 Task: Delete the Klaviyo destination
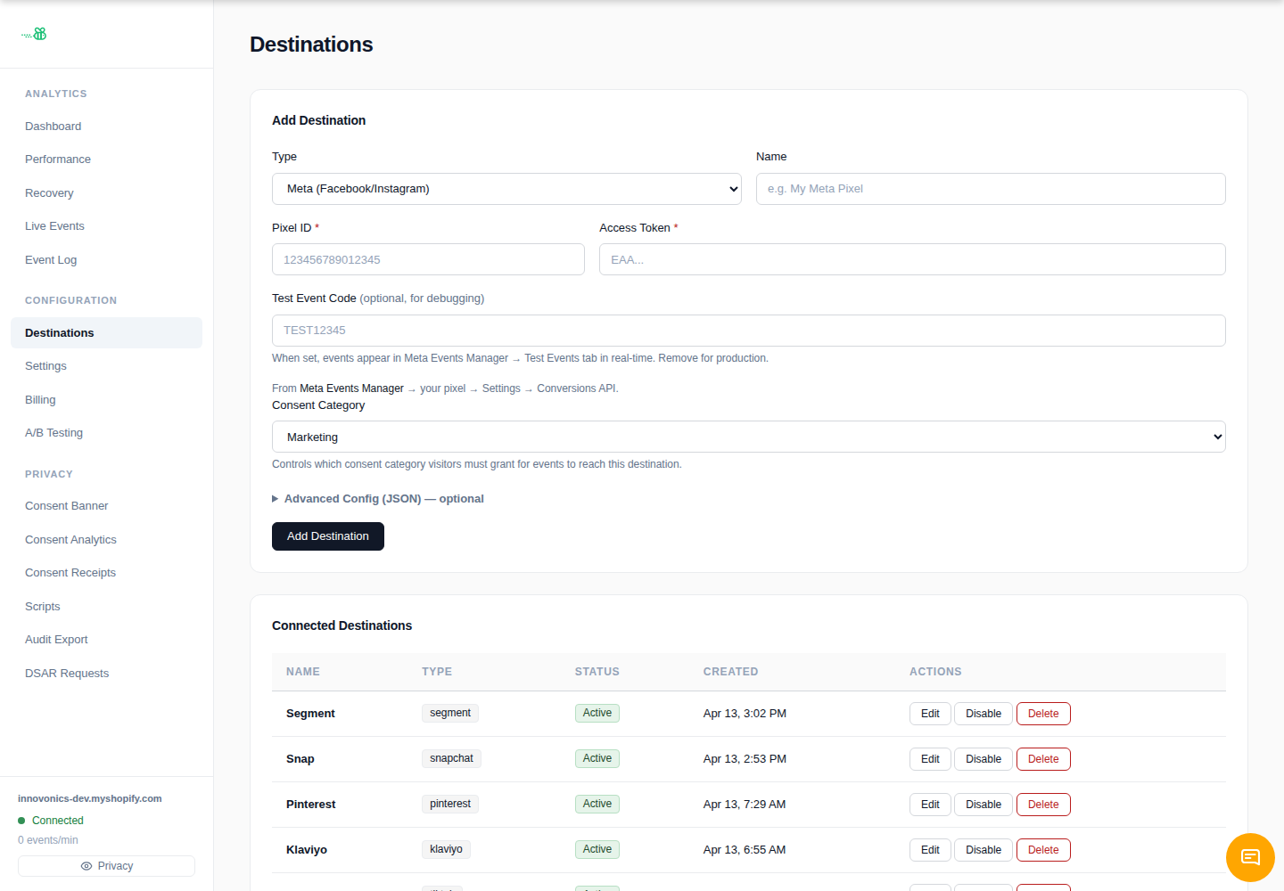pos(1043,850)
